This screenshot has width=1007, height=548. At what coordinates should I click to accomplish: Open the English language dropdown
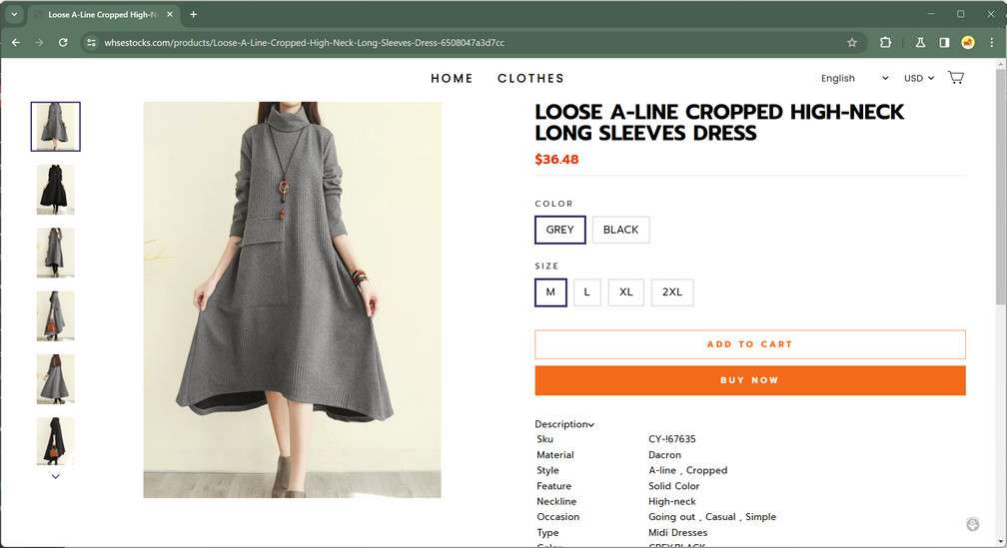pyautogui.click(x=854, y=78)
